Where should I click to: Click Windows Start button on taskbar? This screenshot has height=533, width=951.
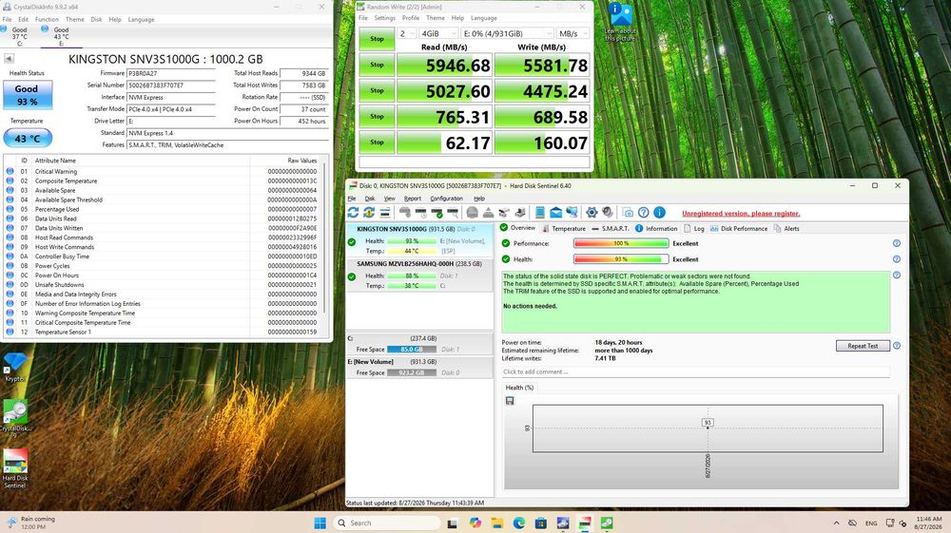click(320, 523)
